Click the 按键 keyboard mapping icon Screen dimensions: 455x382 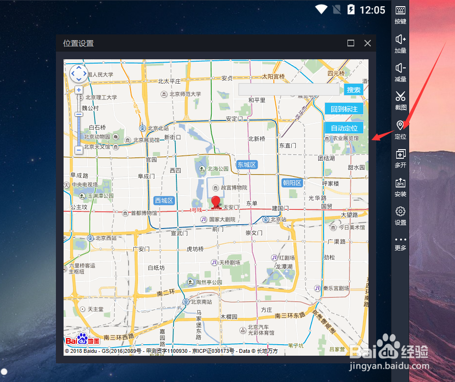pyautogui.click(x=400, y=14)
